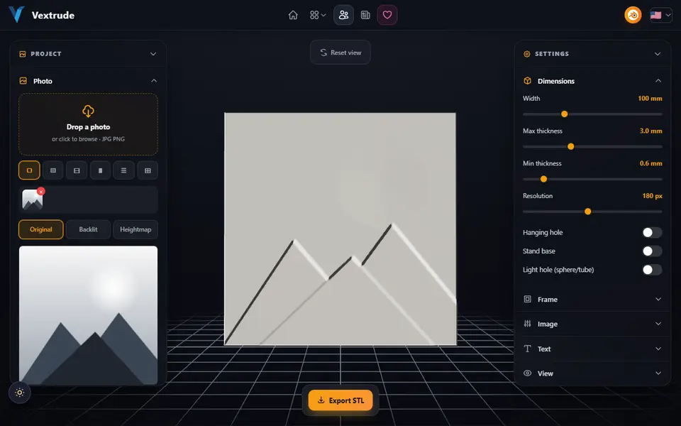Click the 3D lithophane model preview
Screen dimensions: 681x426
pyautogui.click(x=340, y=229)
